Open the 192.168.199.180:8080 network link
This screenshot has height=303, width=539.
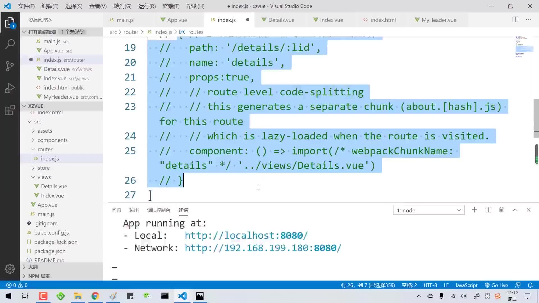pos(263,248)
